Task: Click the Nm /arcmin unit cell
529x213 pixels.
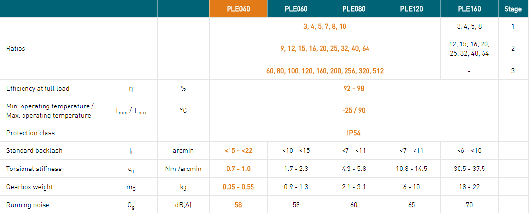Action: (183, 169)
